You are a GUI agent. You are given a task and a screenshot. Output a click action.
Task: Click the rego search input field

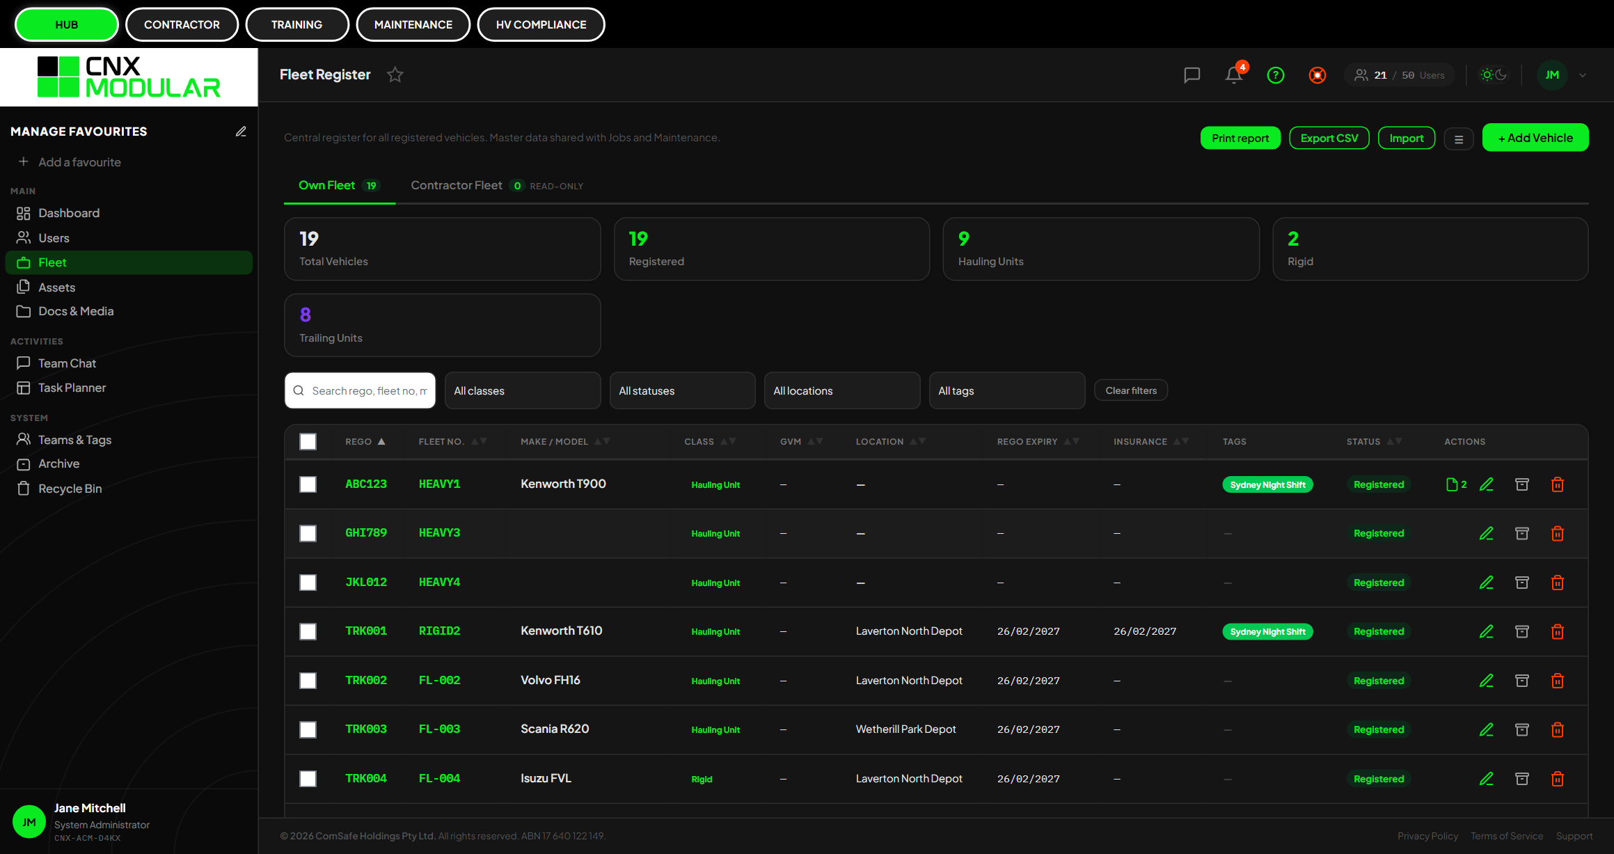(360, 390)
